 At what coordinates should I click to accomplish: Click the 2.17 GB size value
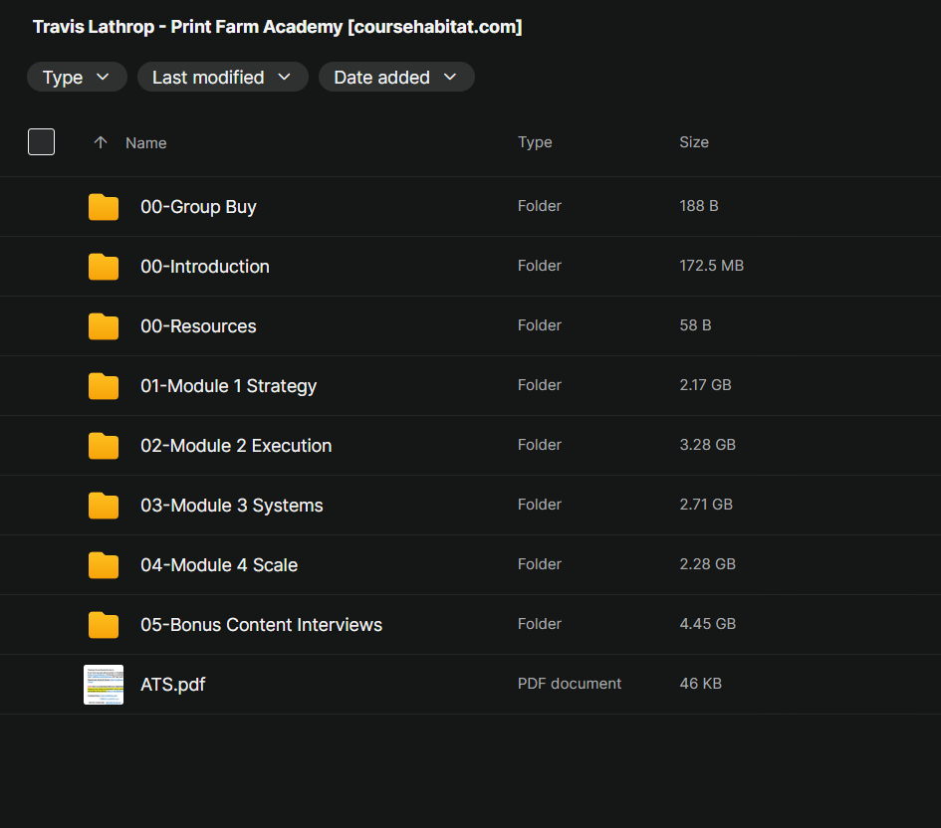coord(705,385)
